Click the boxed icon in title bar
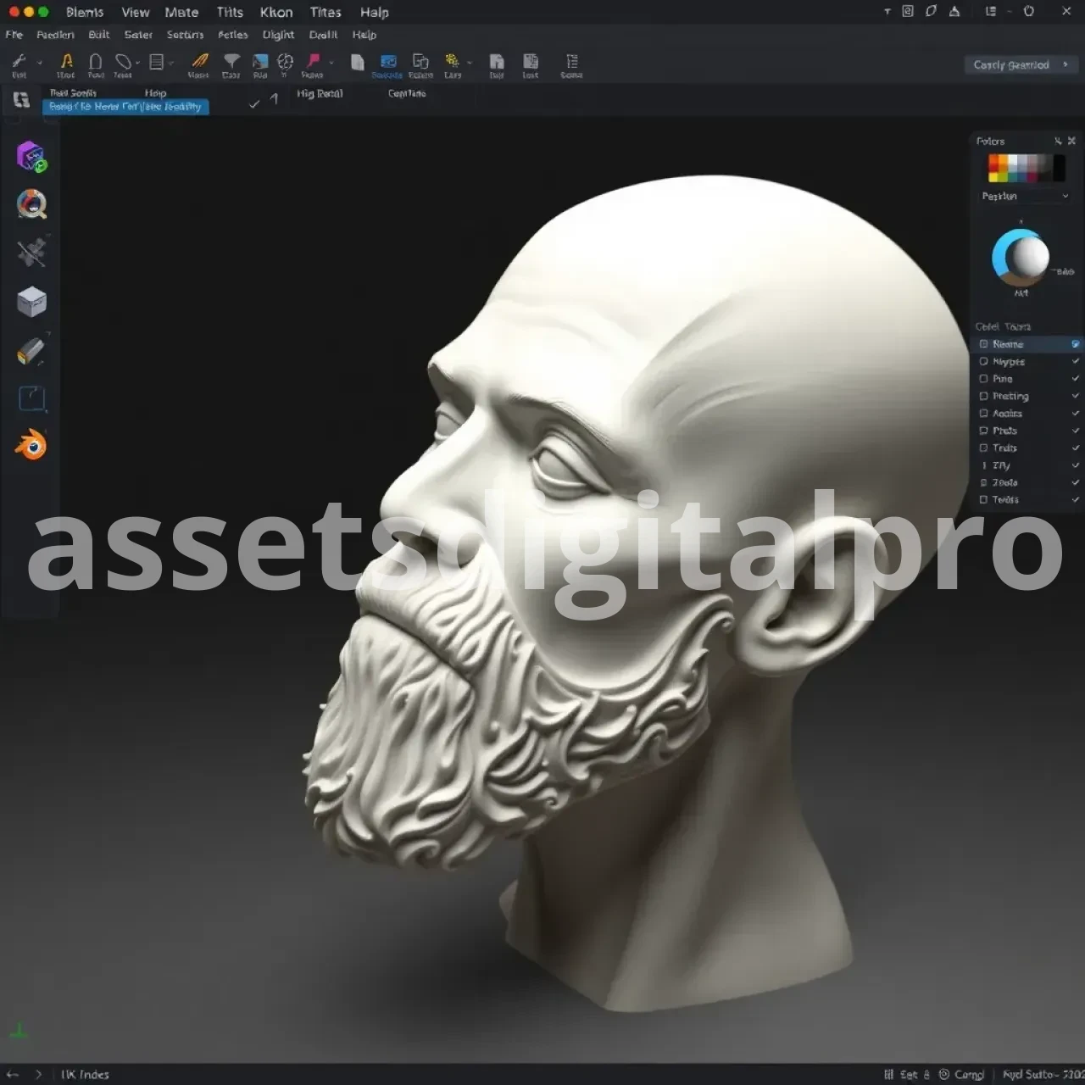This screenshot has height=1085, width=1085. (908, 12)
